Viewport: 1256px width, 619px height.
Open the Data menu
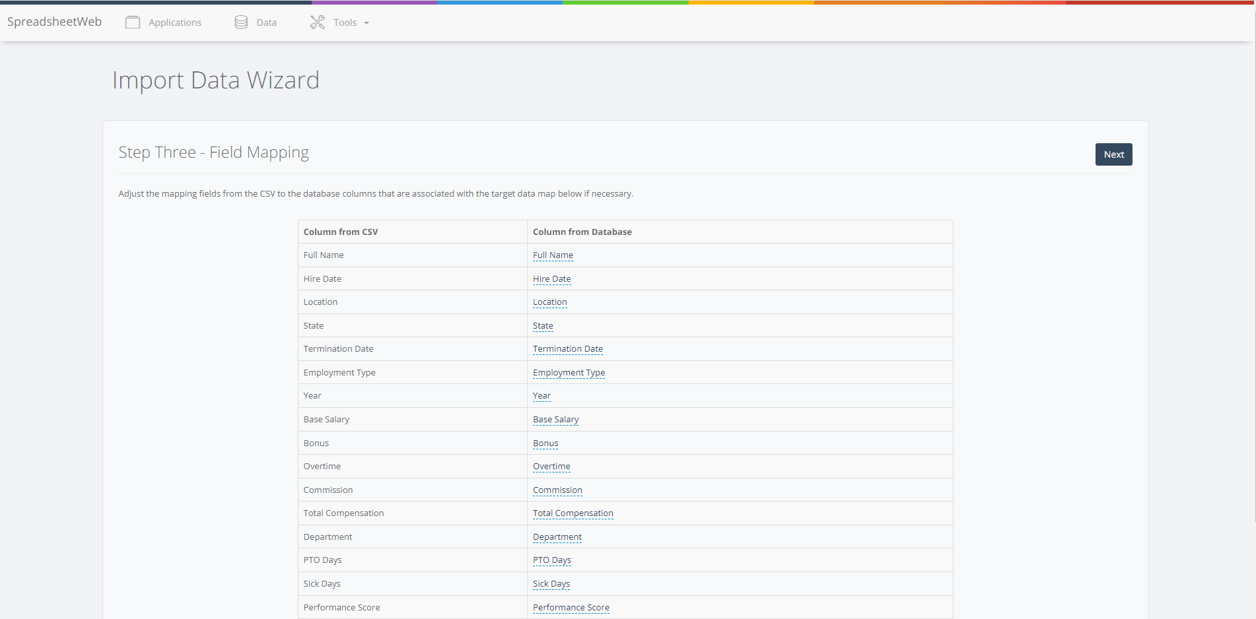point(266,22)
